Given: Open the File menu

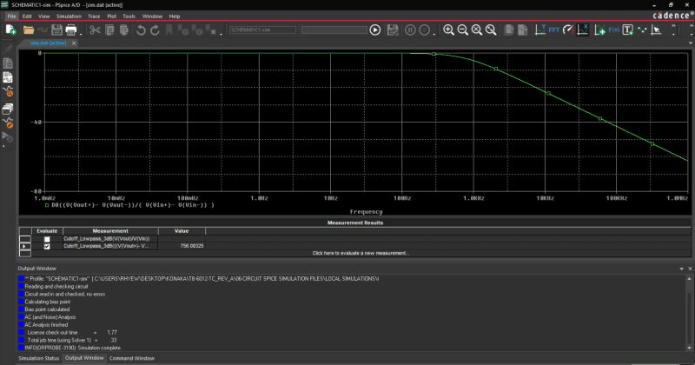Looking at the screenshot, I should tap(11, 17).
